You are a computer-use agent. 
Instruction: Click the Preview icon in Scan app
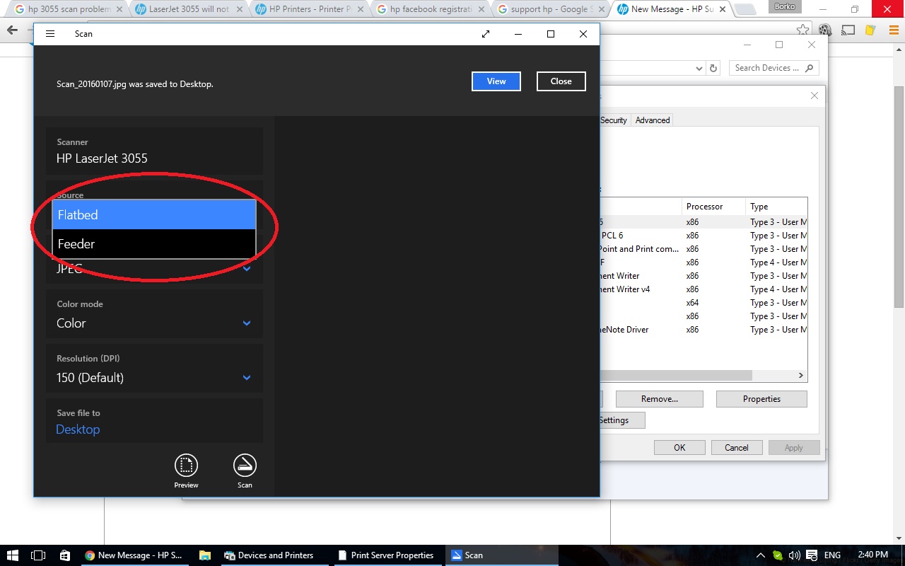tap(186, 466)
